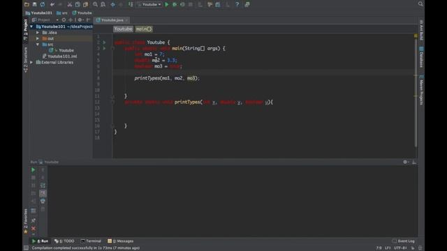This screenshot has height=251, width=447.
Task: Start debugging with the Debug bug icon
Action: point(175,4)
